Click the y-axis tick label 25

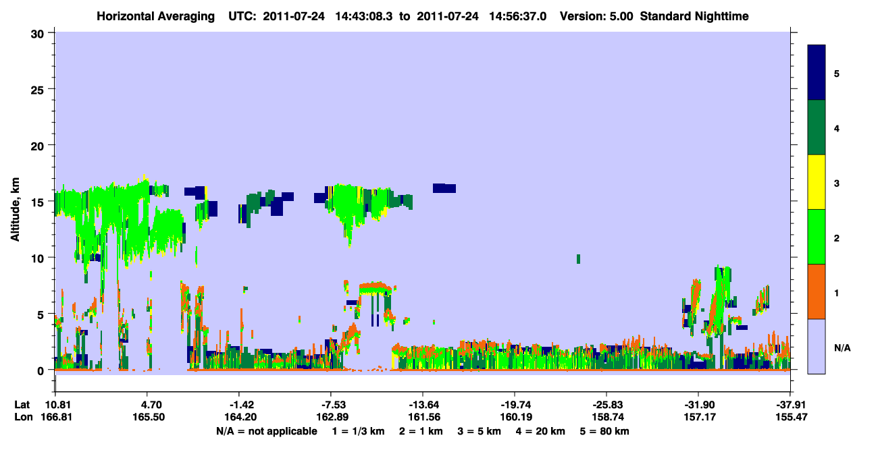click(x=39, y=90)
